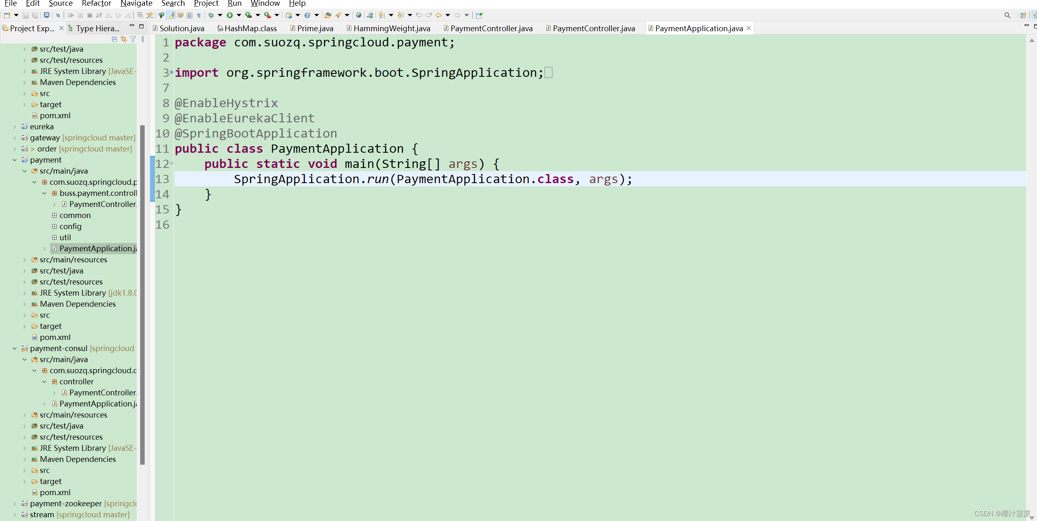Open Project Explorer filter icon

(133, 39)
